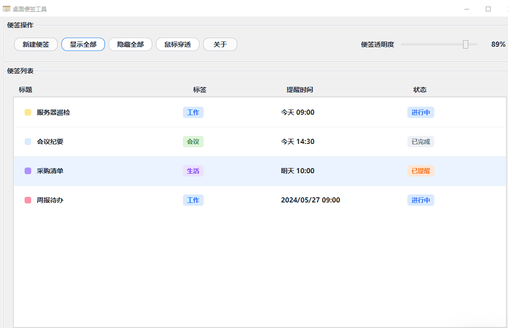The width and height of the screenshot is (508, 328).
Task: Click 进行中 status of 周报待办
Action: 421,200
